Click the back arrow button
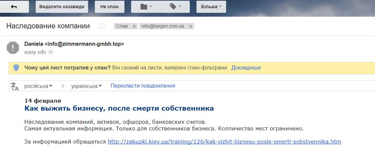This screenshot has width=375, height=159. tap(14, 7)
